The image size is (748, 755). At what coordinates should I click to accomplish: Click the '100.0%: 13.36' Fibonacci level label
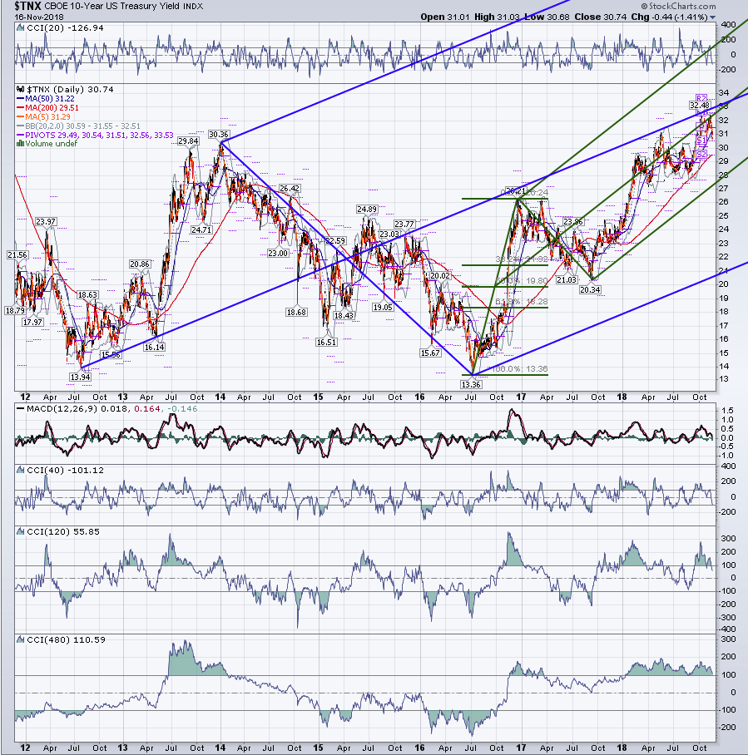tap(519, 369)
